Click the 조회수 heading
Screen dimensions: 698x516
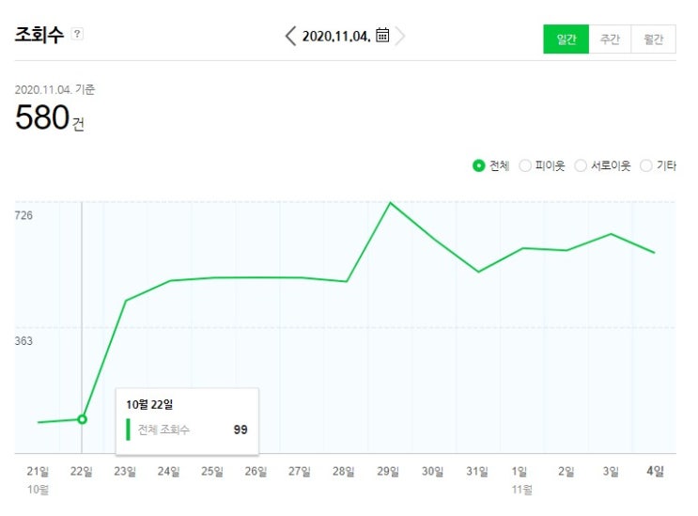coord(39,35)
